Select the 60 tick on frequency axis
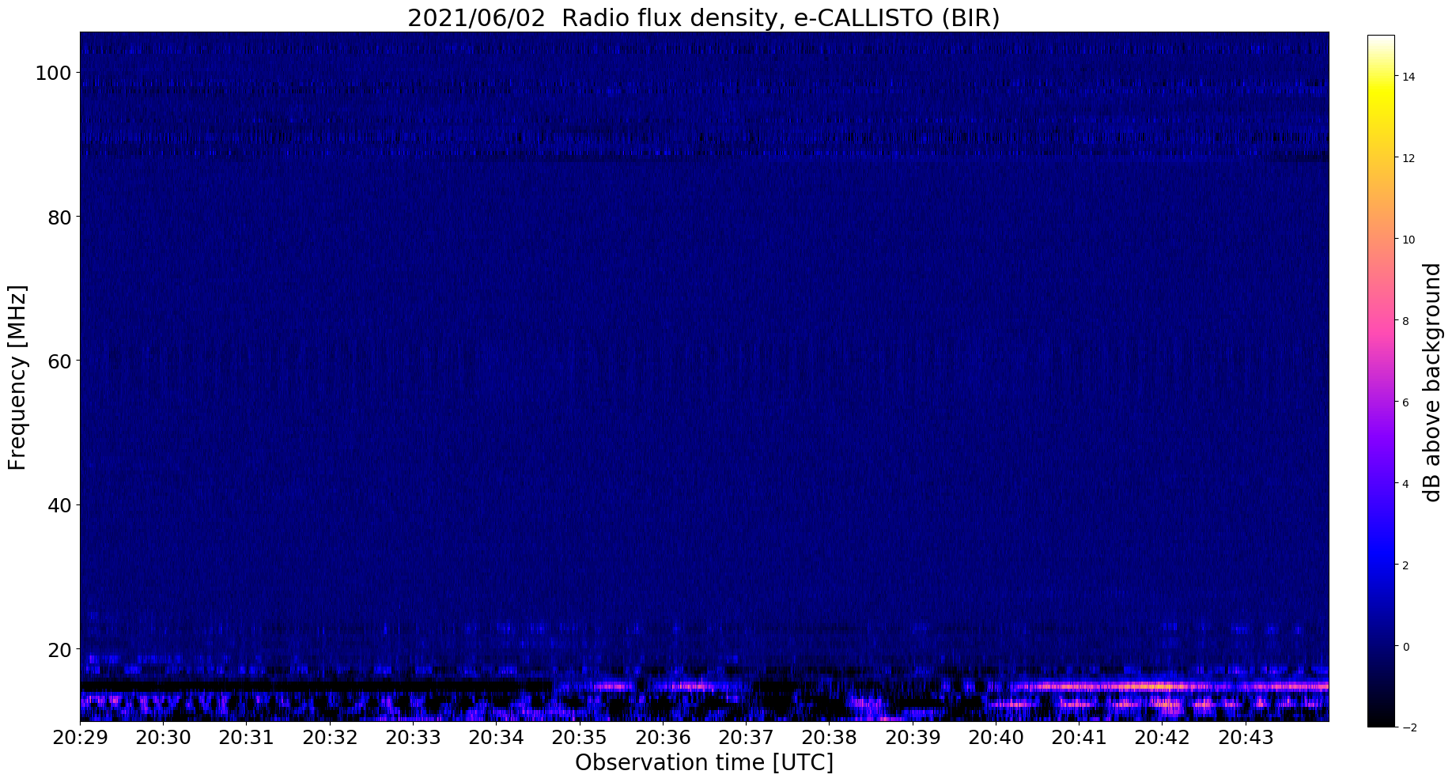The image size is (1452, 782). pyautogui.click(x=61, y=361)
